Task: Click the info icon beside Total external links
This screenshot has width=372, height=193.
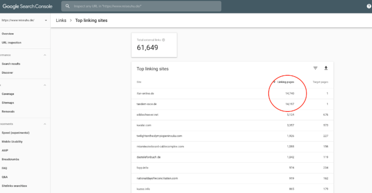Action: [164, 40]
